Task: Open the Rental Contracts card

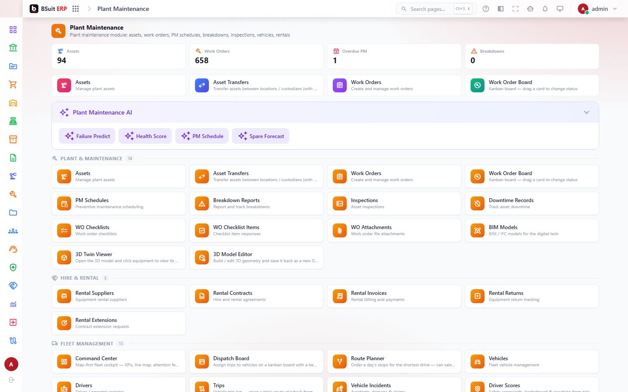Action: [x=256, y=296]
